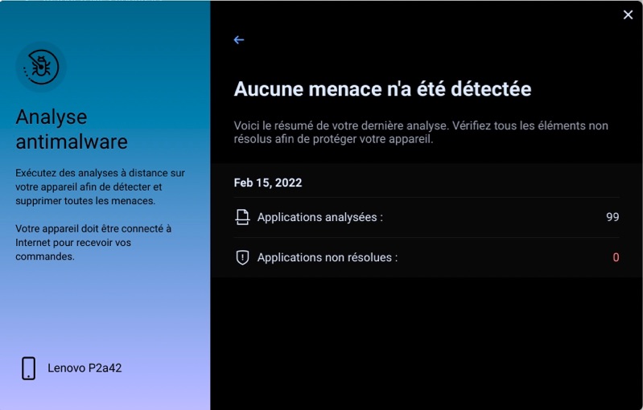Select the Lenovo P2a42 device name

point(84,368)
